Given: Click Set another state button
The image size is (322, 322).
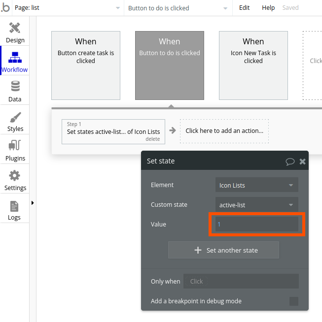Looking at the screenshot, I should (x=223, y=250).
